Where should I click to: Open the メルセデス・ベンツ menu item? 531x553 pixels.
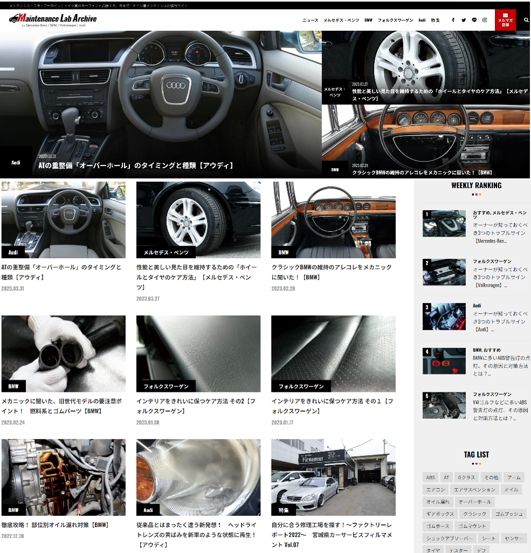[342, 20]
